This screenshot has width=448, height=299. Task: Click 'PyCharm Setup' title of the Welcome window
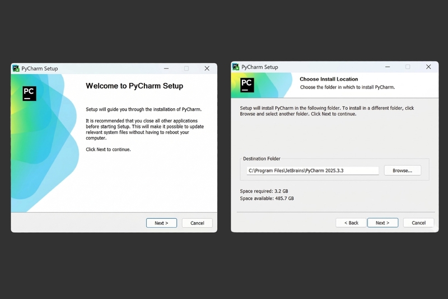[x=39, y=68]
